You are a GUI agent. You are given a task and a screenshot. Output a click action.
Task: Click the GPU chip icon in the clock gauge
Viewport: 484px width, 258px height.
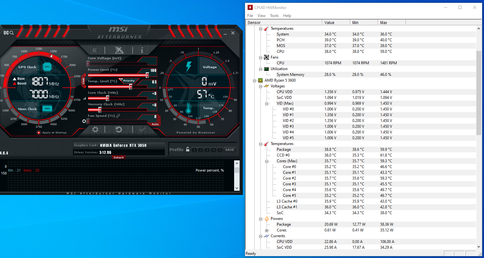(x=47, y=67)
